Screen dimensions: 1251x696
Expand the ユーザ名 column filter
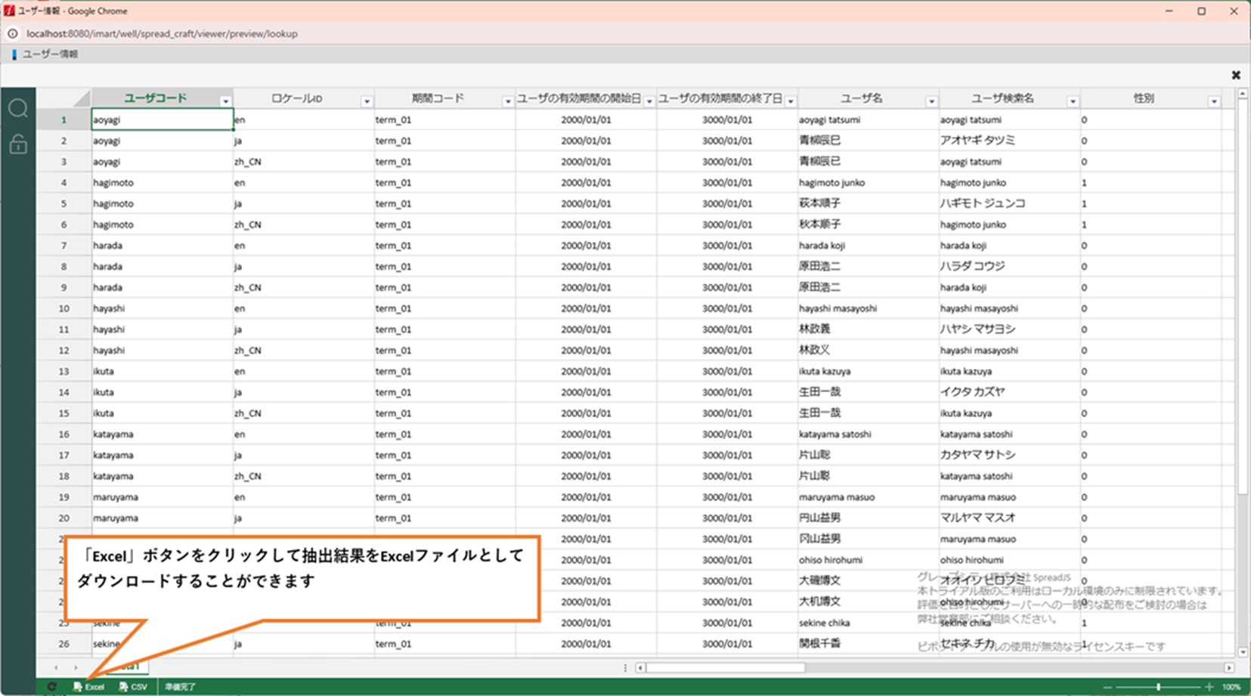[x=931, y=101]
